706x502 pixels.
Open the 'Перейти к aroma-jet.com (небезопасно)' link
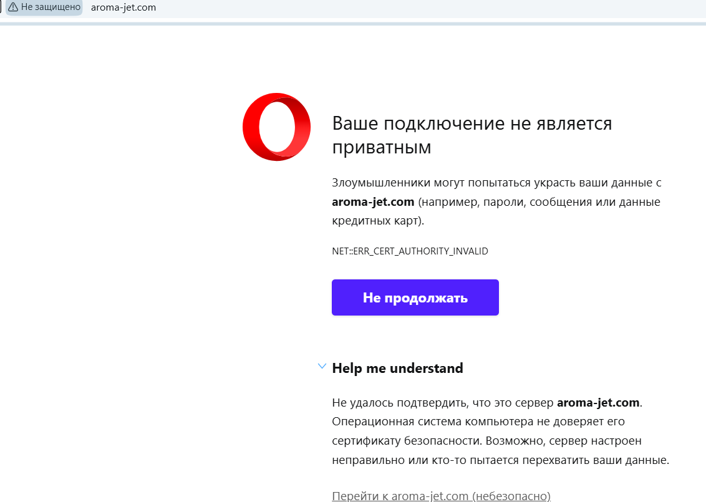442,496
